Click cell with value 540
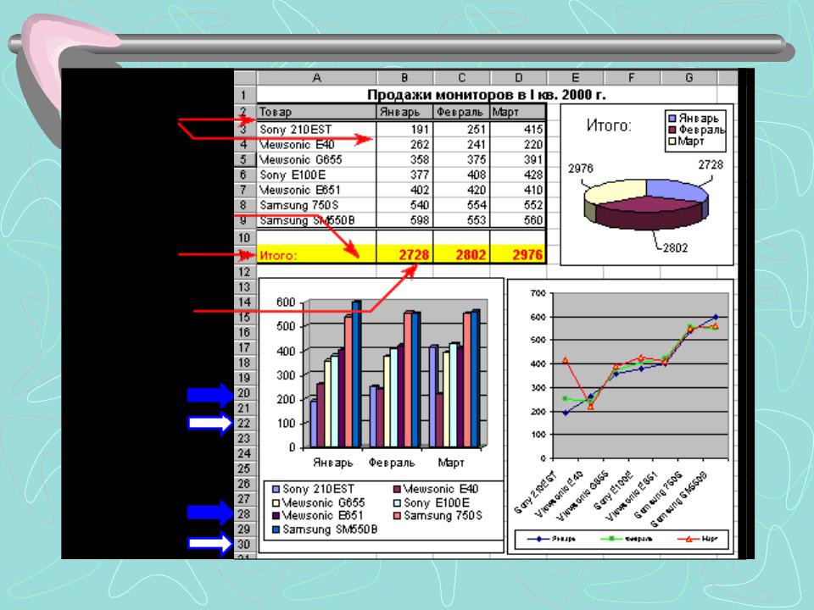 [405, 205]
